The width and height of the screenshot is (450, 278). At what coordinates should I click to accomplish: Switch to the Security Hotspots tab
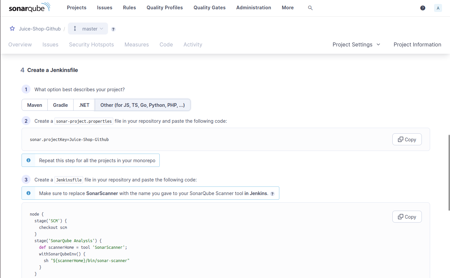point(91,44)
